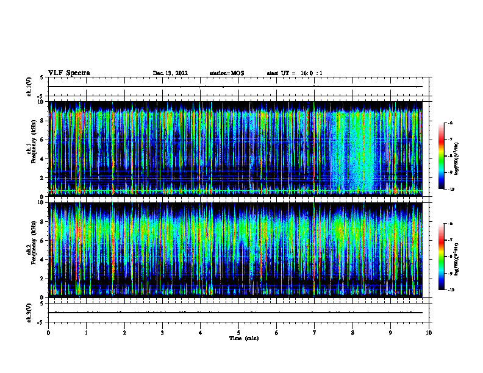483x373 pixels.
Task: Click the "2" kHz tick on ch.1 frequency axis
Action: (43, 178)
